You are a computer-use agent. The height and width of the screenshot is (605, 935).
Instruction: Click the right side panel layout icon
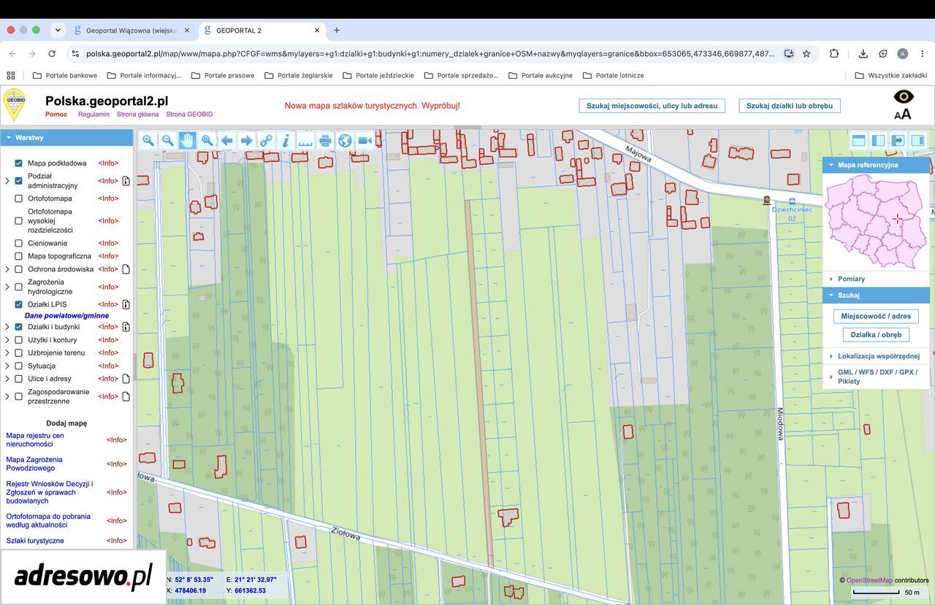(x=918, y=140)
